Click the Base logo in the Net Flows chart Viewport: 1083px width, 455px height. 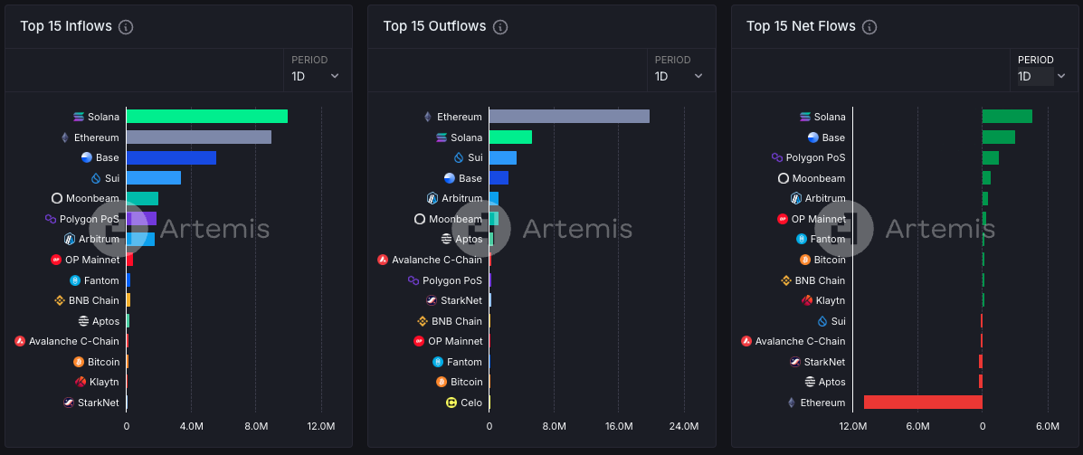[812, 137]
